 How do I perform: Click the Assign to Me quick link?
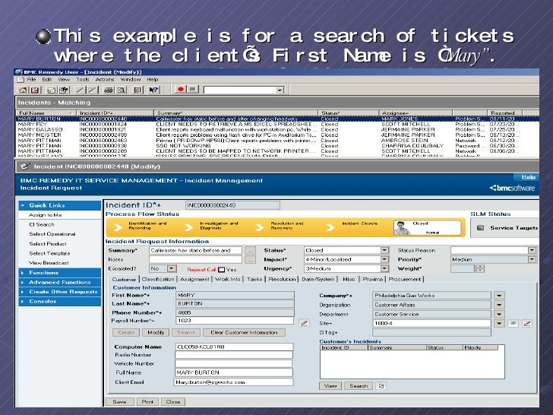45,215
